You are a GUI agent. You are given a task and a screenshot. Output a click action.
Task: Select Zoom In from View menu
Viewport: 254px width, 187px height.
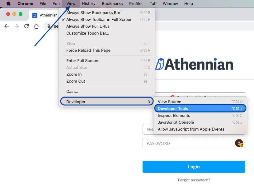[x=74, y=74]
